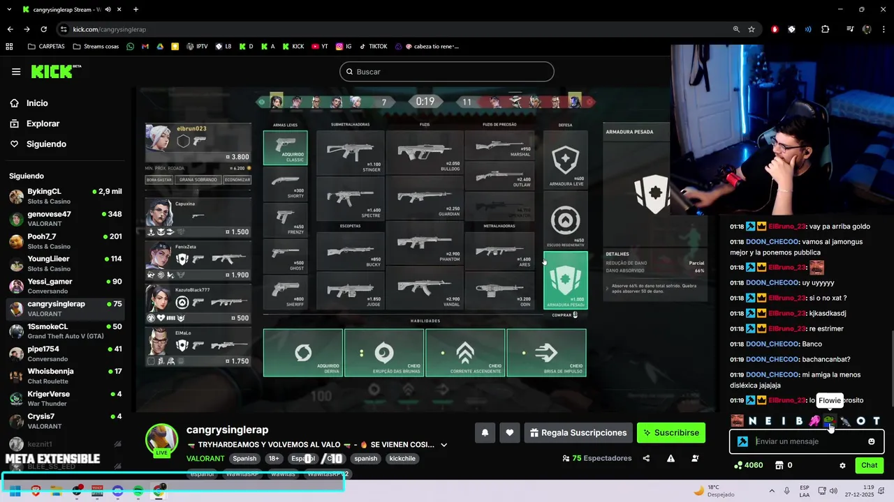Click the share stream icon

click(x=646, y=459)
